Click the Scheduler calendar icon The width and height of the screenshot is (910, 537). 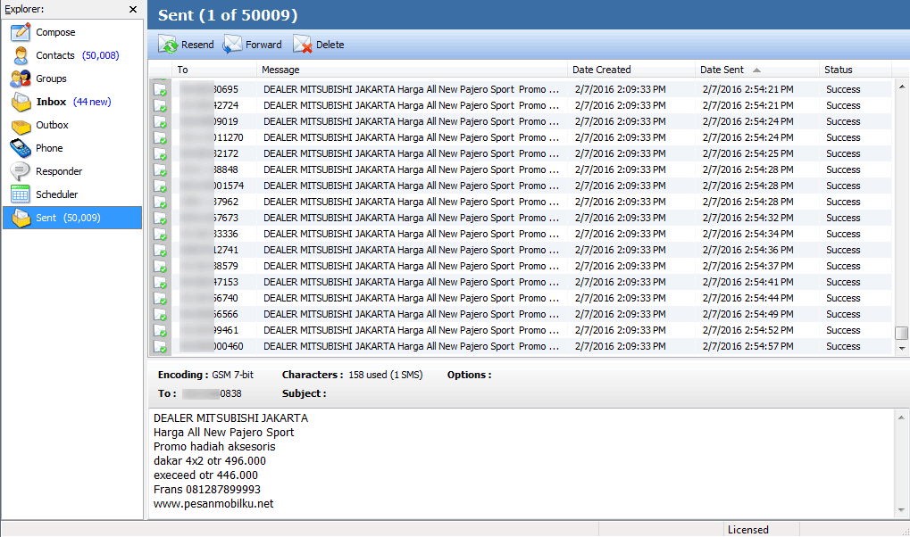pos(21,194)
